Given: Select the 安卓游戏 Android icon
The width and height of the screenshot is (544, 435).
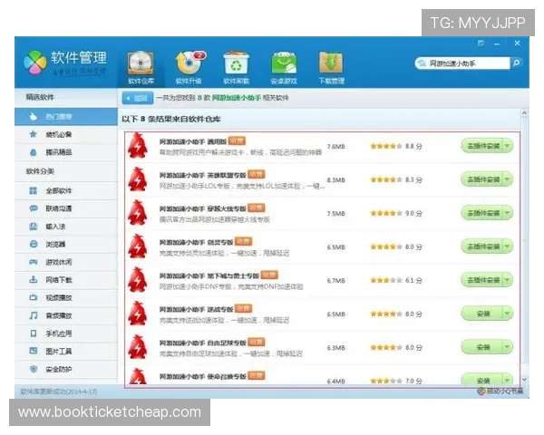Looking at the screenshot, I should click(x=284, y=62).
